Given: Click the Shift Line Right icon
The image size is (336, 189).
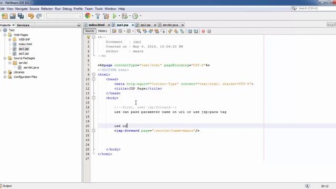Looking at the screenshot, I should [x=196, y=31].
